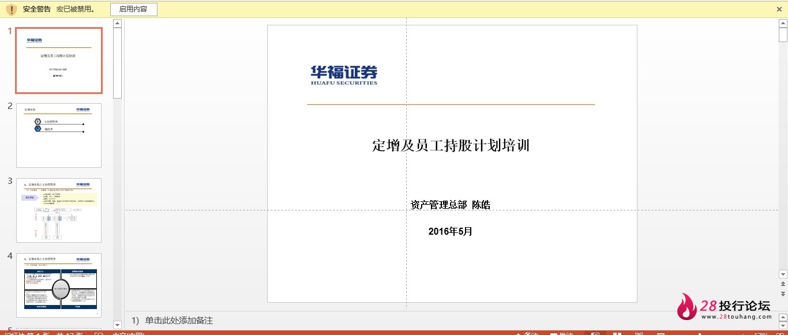
Task: Click the subtitle 资产管理总部 陈皓
Action: click(451, 205)
